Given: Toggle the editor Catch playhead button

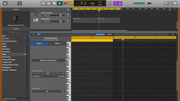Looking at the screenshot, I should click(x=39, y=34).
